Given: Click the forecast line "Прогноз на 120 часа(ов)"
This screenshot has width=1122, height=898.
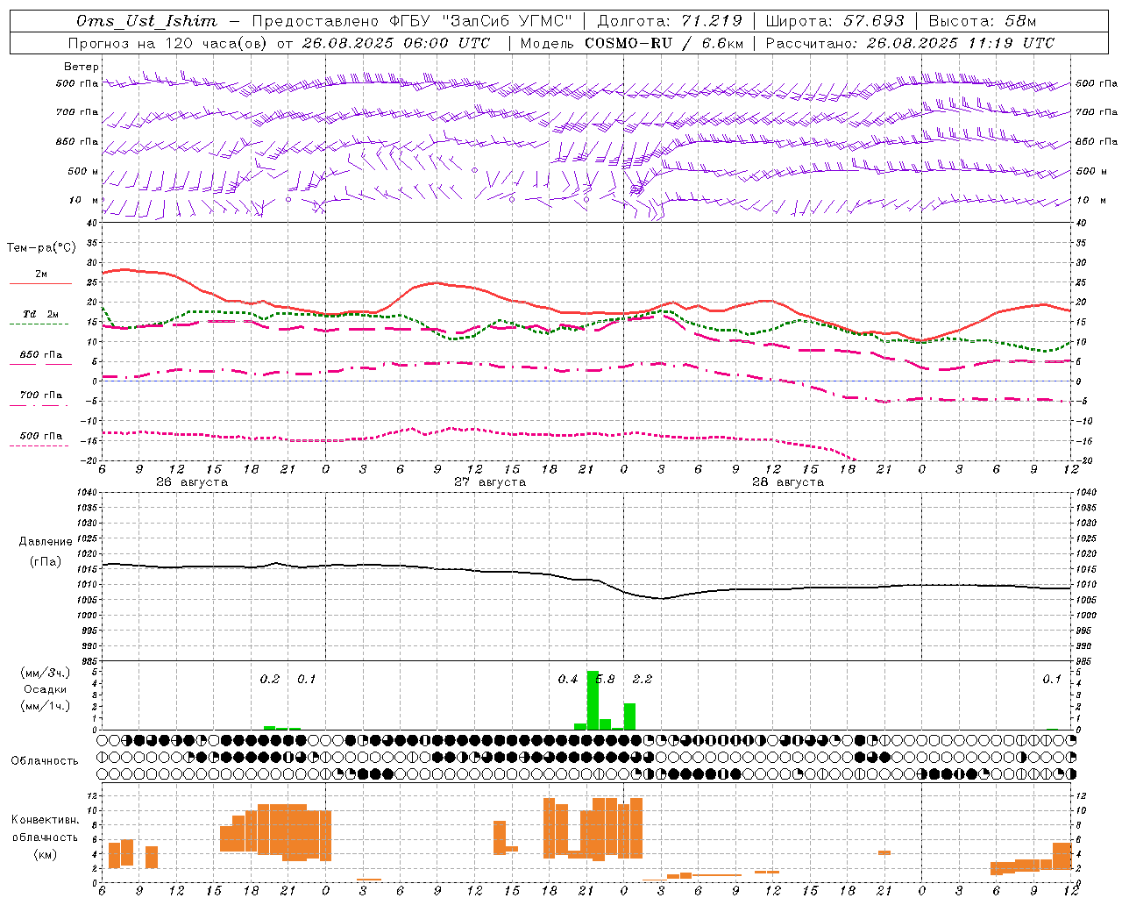Looking at the screenshot, I should tap(169, 43).
